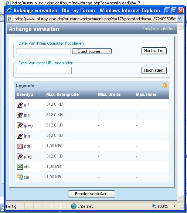Click the pdf file type icon
Screen dimensions: 187x213
coord(20,146)
